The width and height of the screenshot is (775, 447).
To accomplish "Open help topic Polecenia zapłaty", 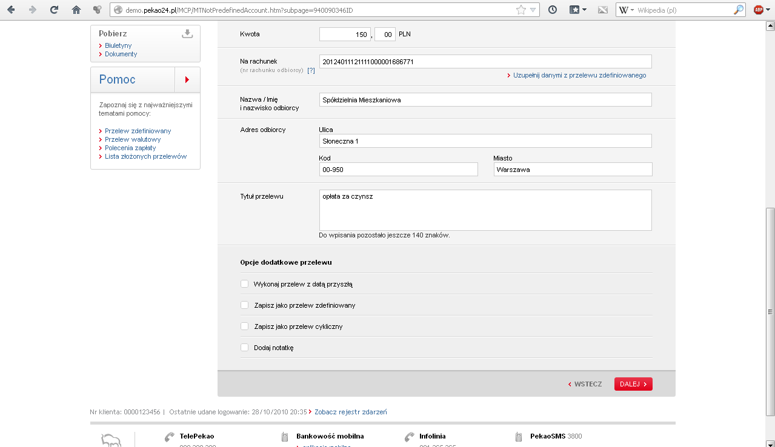I will pos(130,148).
